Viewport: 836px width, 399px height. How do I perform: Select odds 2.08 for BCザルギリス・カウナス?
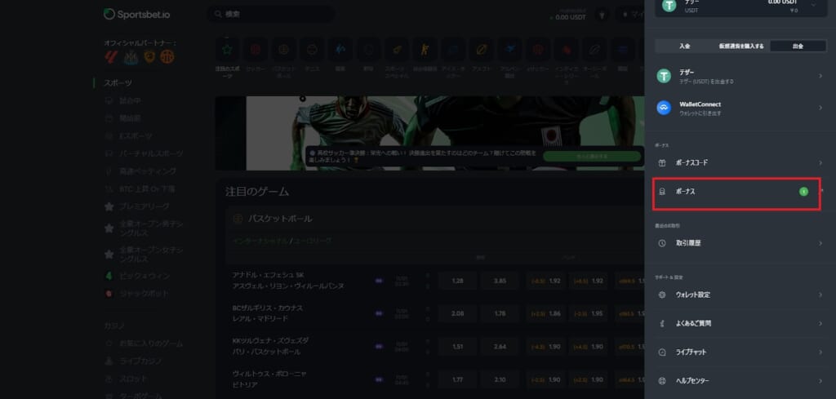[x=457, y=314]
